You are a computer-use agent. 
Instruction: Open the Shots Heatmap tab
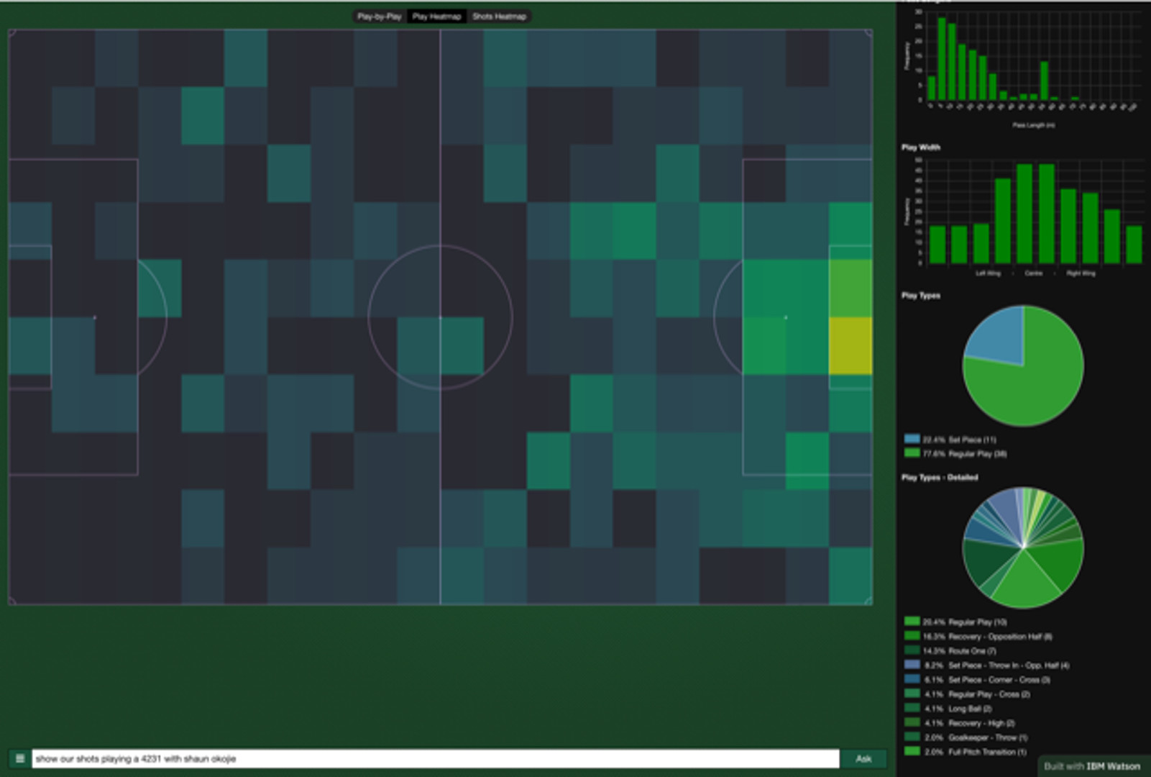[499, 17]
